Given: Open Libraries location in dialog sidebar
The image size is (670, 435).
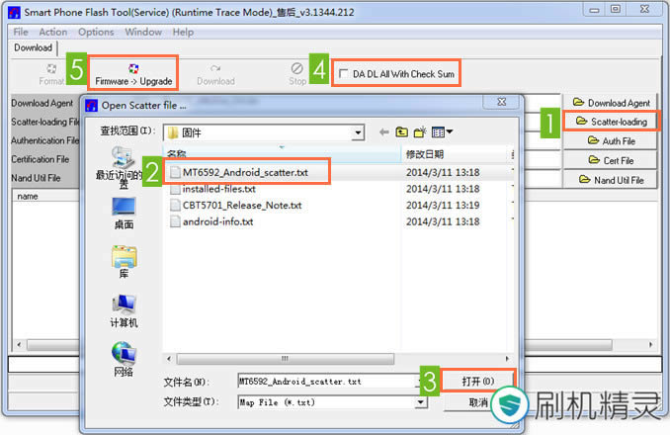Looking at the screenshot, I should tap(124, 264).
